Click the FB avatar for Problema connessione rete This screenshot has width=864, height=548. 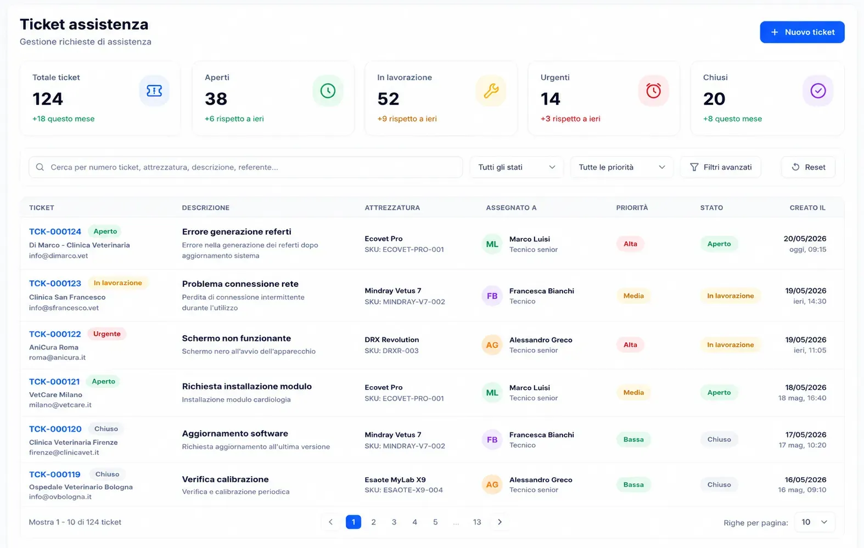[x=492, y=296]
